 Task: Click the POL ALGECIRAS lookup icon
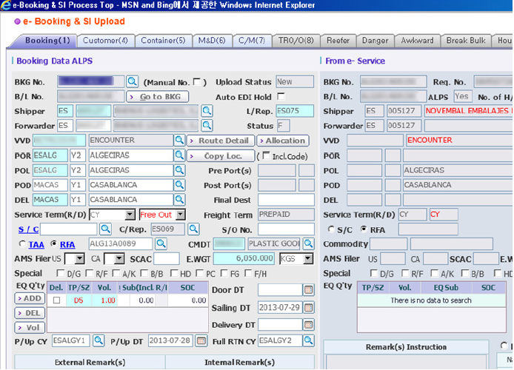pos(179,169)
